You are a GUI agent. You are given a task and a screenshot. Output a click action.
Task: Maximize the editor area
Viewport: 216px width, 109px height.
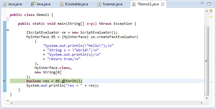(x=209, y=4)
